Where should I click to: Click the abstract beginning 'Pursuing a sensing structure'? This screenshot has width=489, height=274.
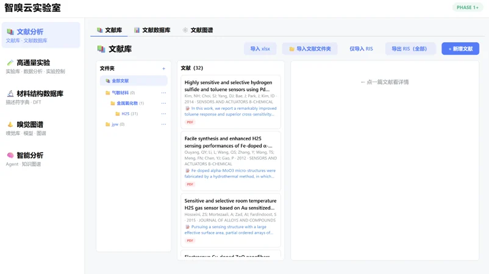pyautogui.click(x=229, y=229)
